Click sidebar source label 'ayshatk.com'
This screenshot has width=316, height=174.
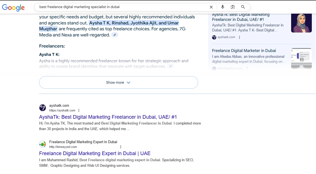(x=226, y=37)
